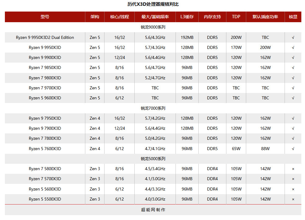Click the 200W TDC value of 9950X3D2
305x220 pixels.
[236, 37]
